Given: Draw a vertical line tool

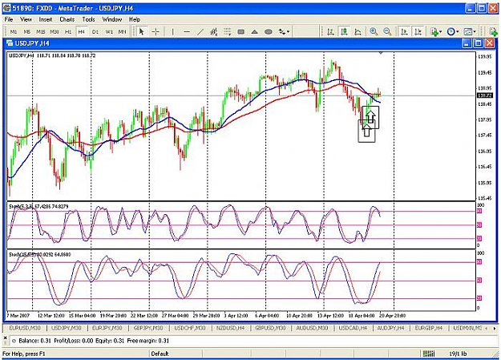Looking at the screenshot, I should tap(172, 31).
